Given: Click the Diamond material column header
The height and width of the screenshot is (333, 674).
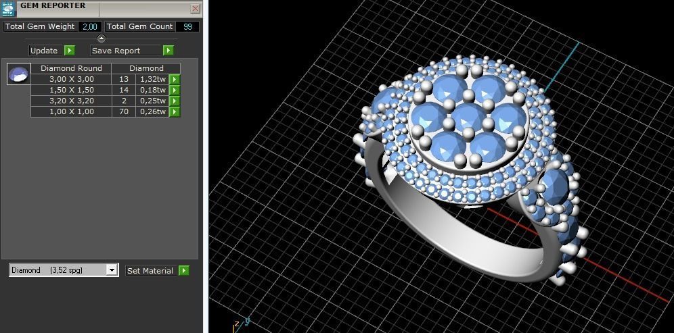Looking at the screenshot, I should click(146, 68).
